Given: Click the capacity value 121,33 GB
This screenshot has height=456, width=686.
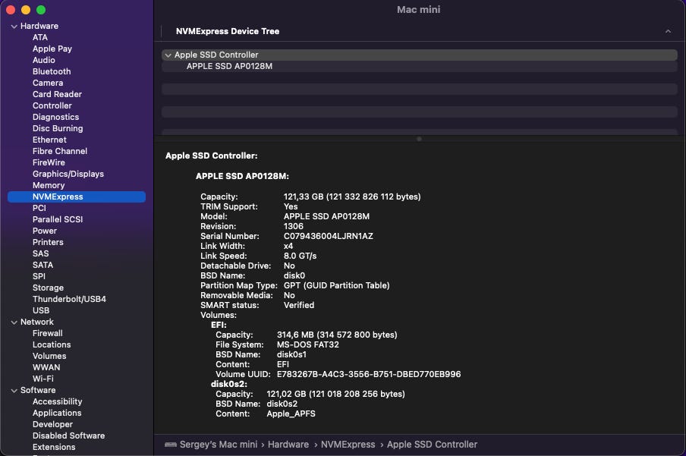Looking at the screenshot, I should pos(304,197).
